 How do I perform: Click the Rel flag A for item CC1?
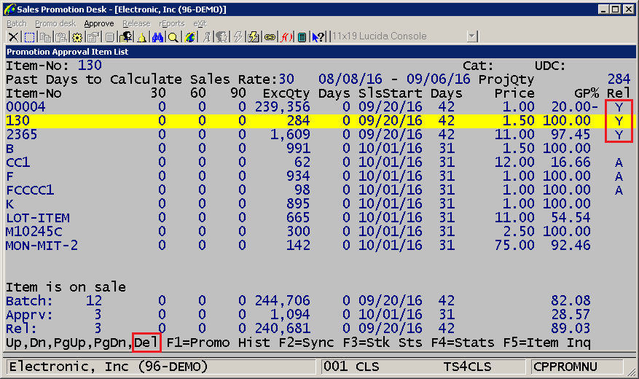coord(619,163)
